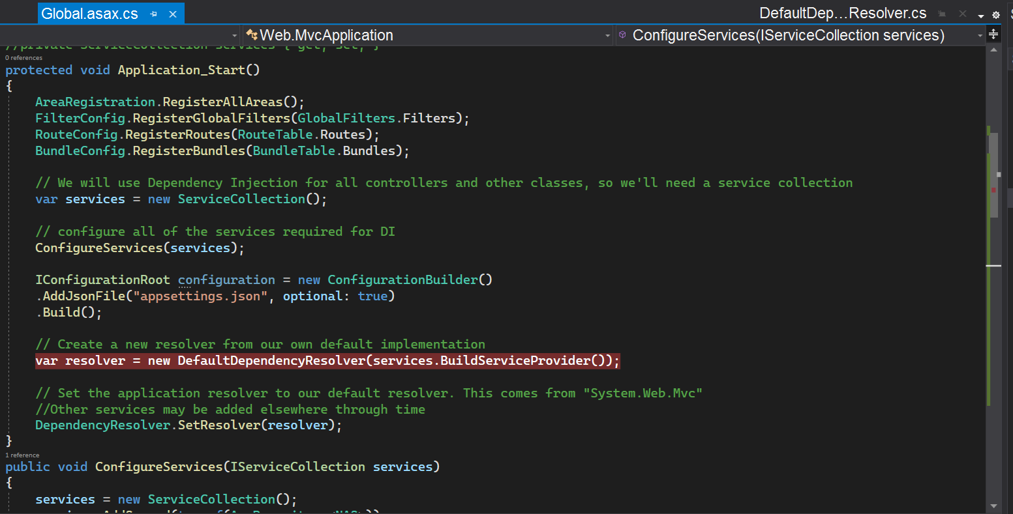Click the red breakpoint marker in scrollbar
This screenshot has width=1013, height=514.
pyautogui.click(x=993, y=190)
